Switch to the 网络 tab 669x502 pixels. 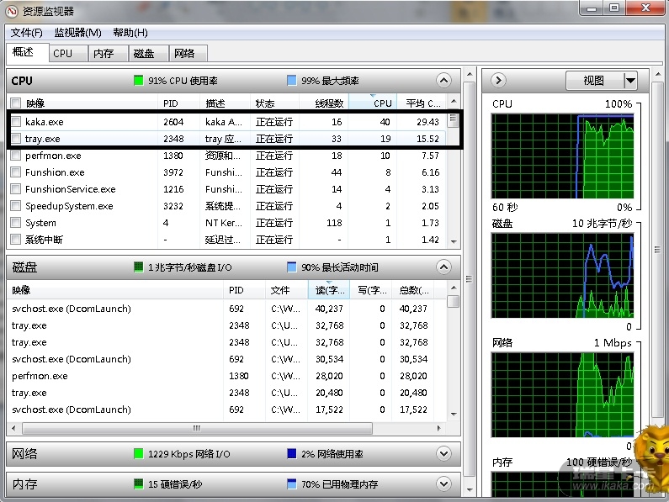pyautogui.click(x=188, y=53)
